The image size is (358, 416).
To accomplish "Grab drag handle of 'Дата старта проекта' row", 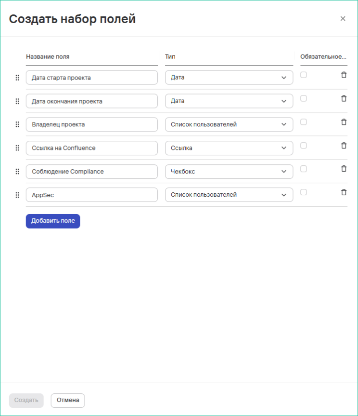I will click(x=17, y=78).
